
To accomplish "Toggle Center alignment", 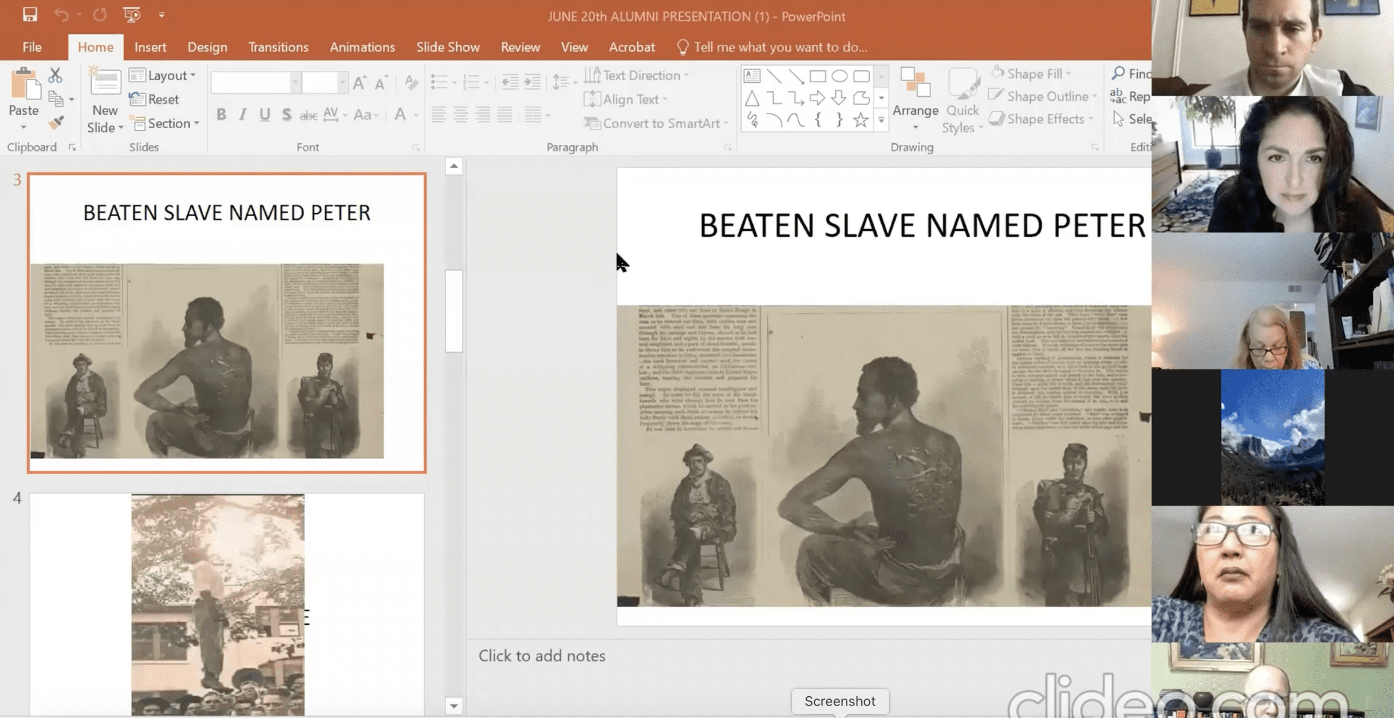I will tap(461, 114).
